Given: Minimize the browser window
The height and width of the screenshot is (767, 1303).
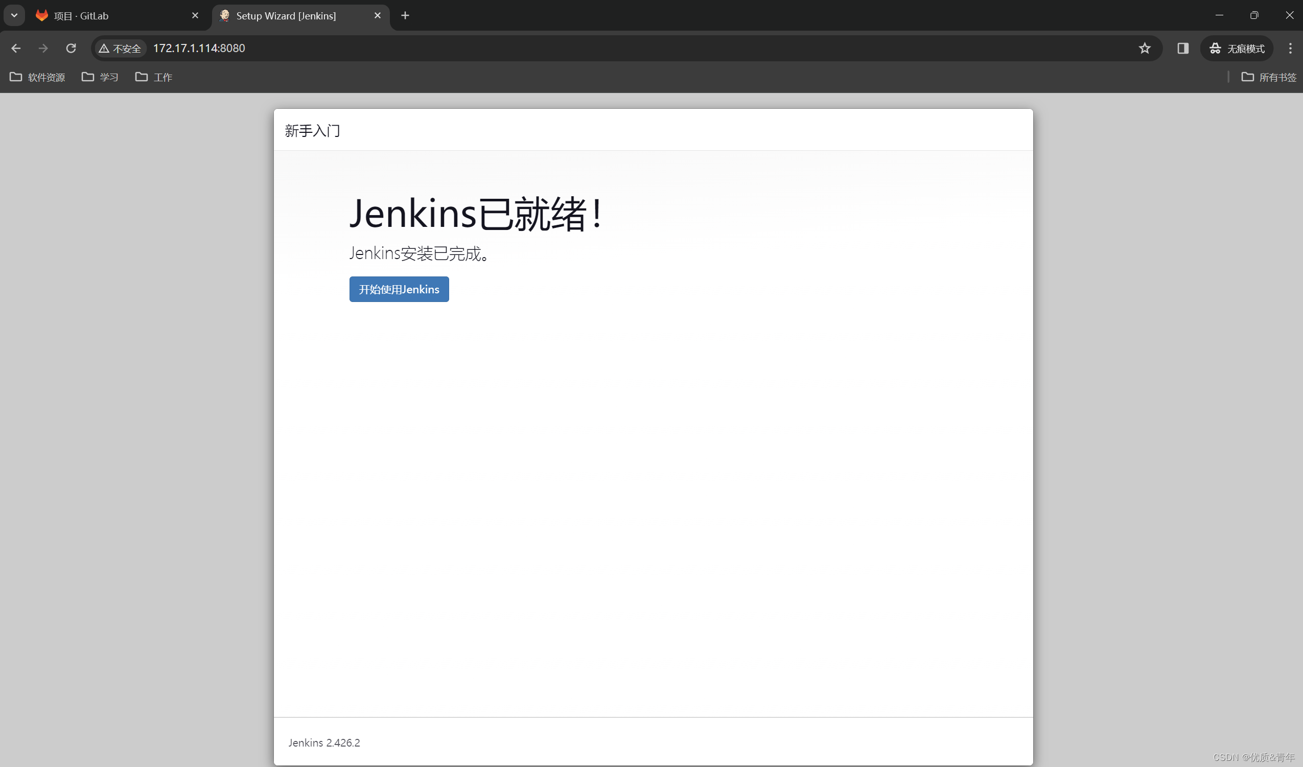Looking at the screenshot, I should [x=1219, y=15].
